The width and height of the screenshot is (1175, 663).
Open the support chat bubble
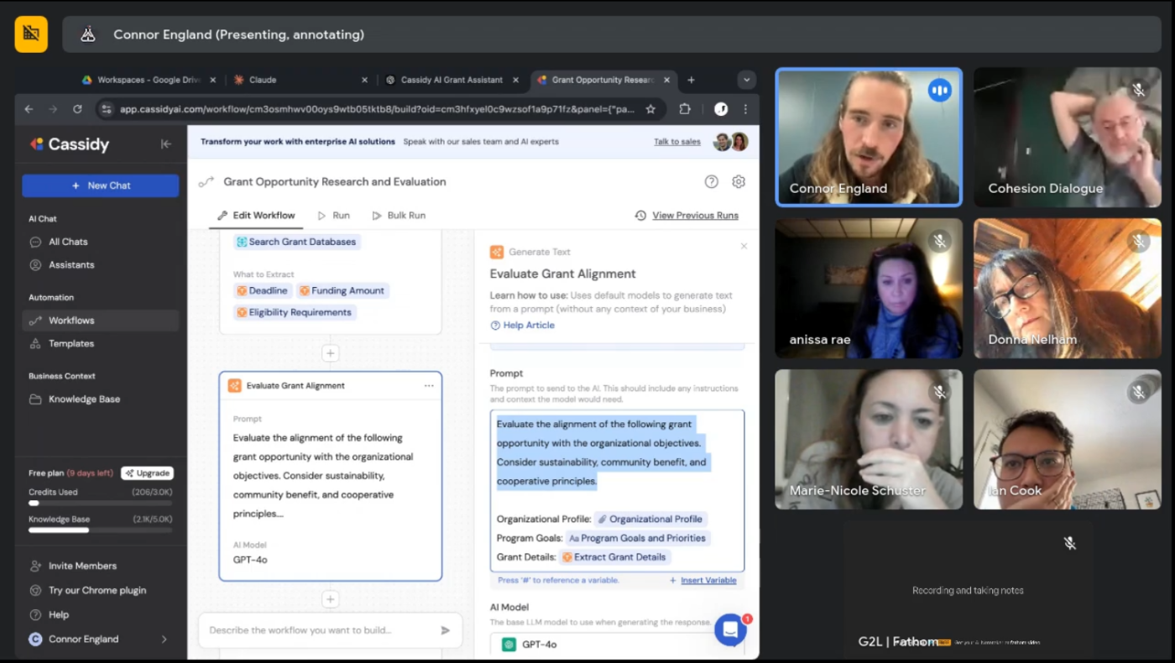click(730, 629)
